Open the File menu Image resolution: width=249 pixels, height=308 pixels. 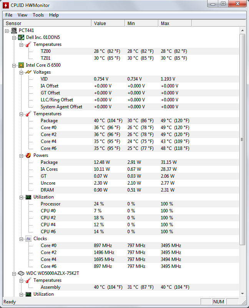point(9,15)
